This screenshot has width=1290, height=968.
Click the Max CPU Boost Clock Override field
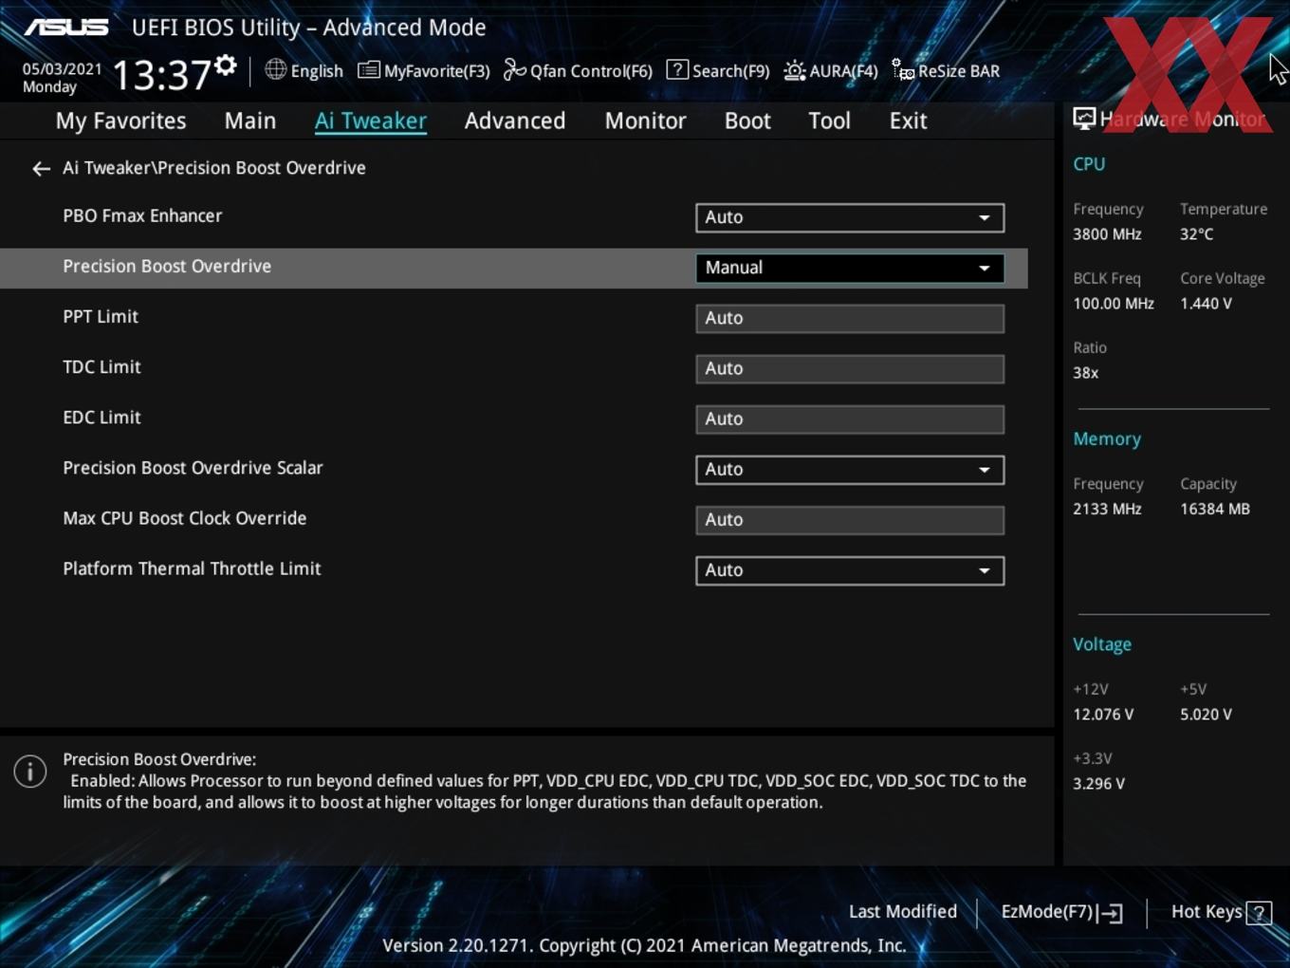(850, 520)
